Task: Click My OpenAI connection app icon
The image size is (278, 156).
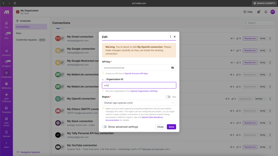Action: (x=58, y=98)
